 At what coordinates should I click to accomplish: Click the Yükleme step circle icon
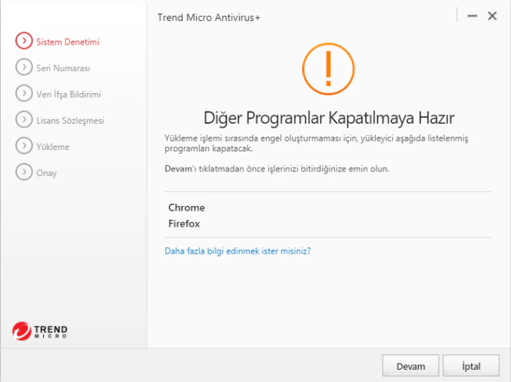(x=24, y=146)
